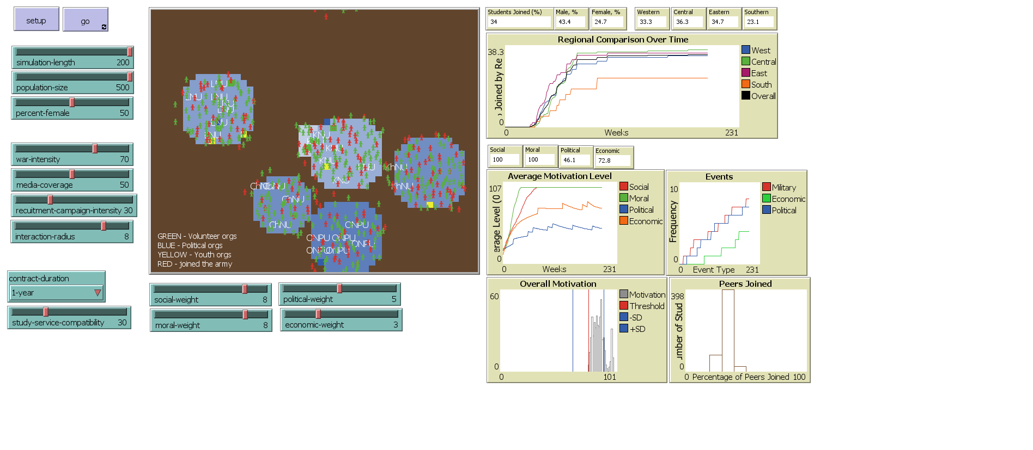Click the Peers Joined histogram plot
The width and height of the screenshot is (1033, 450).
tap(745, 330)
